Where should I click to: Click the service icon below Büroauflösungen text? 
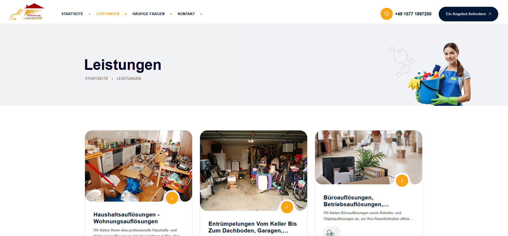point(332,232)
